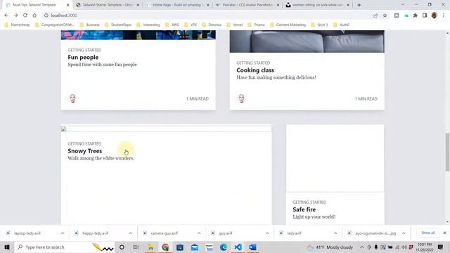The height and width of the screenshot is (253, 450).
Task: Open File Explorer from the taskbar
Action: (150, 247)
